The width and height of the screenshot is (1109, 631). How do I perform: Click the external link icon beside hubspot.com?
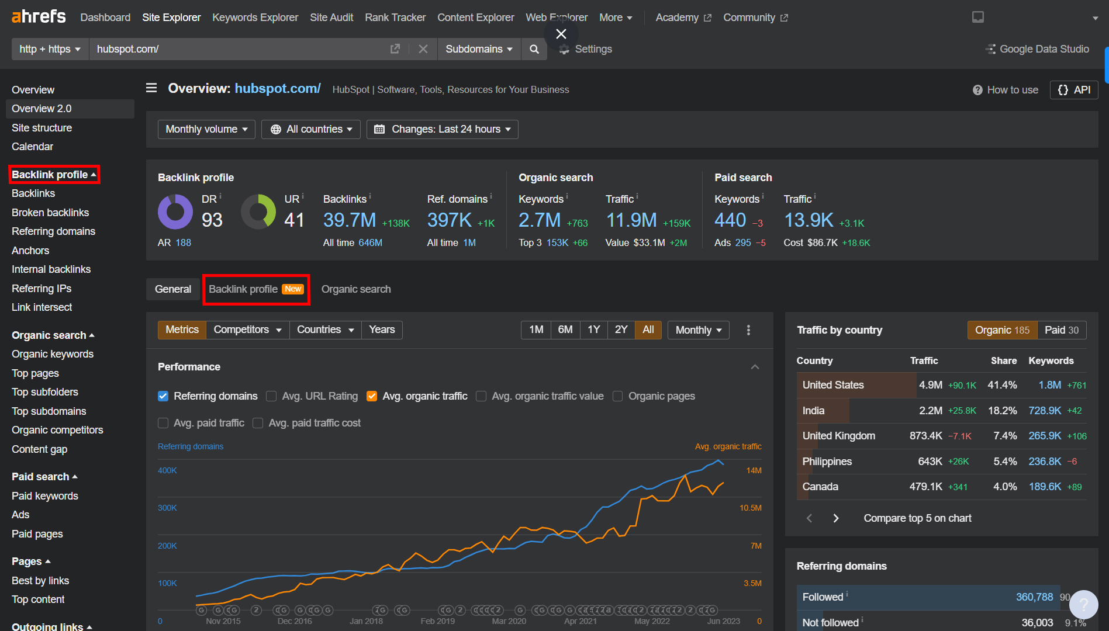tap(395, 49)
